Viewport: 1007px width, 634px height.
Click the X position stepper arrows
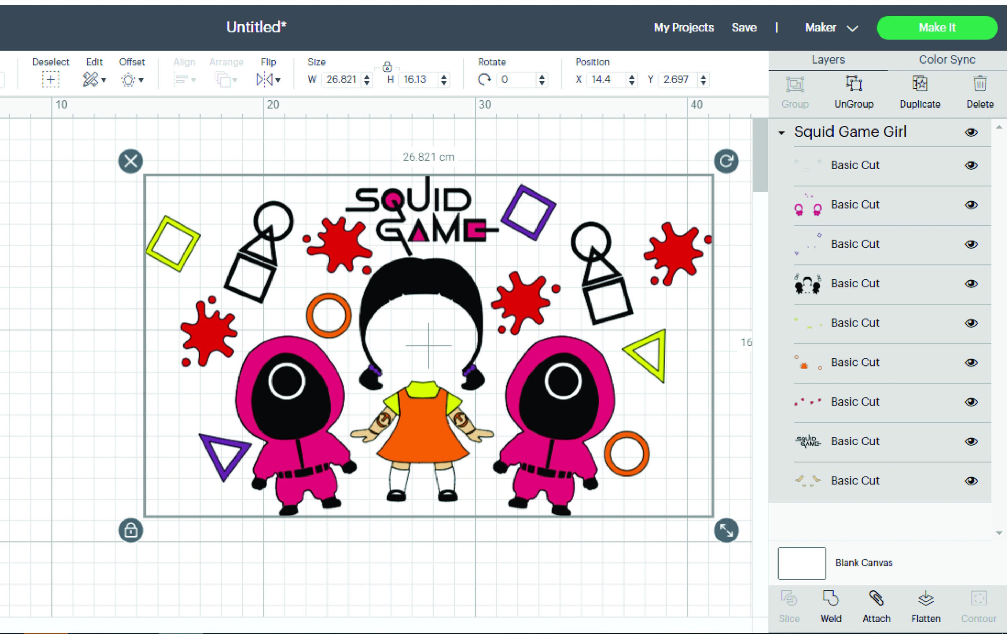(x=631, y=80)
